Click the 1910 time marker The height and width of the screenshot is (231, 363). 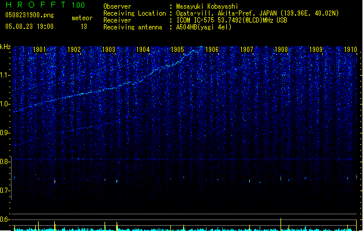pyautogui.click(x=350, y=49)
